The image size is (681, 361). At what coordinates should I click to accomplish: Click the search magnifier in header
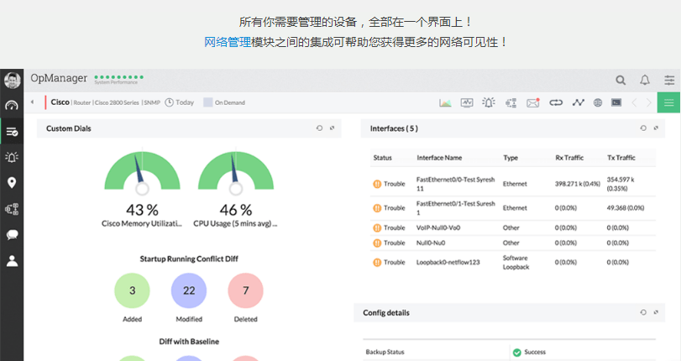tap(621, 80)
